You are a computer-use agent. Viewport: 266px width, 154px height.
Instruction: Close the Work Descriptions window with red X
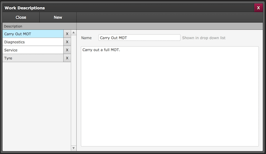[258, 8]
